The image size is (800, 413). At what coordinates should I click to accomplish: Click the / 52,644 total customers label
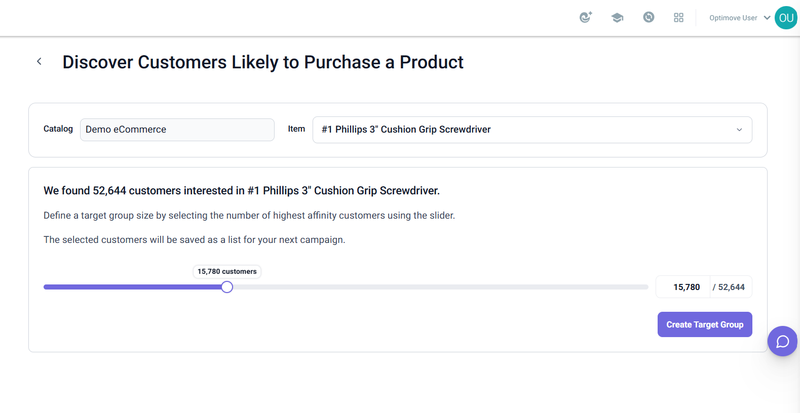729,287
